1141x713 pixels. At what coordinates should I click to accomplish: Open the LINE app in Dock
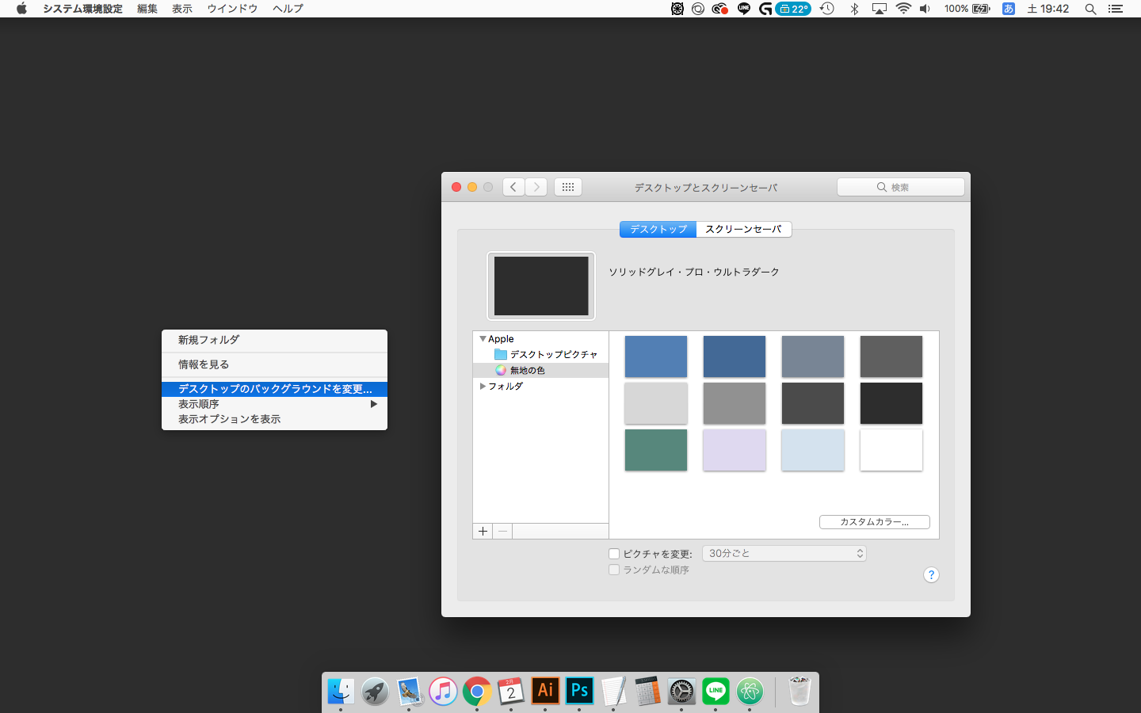[x=716, y=691]
